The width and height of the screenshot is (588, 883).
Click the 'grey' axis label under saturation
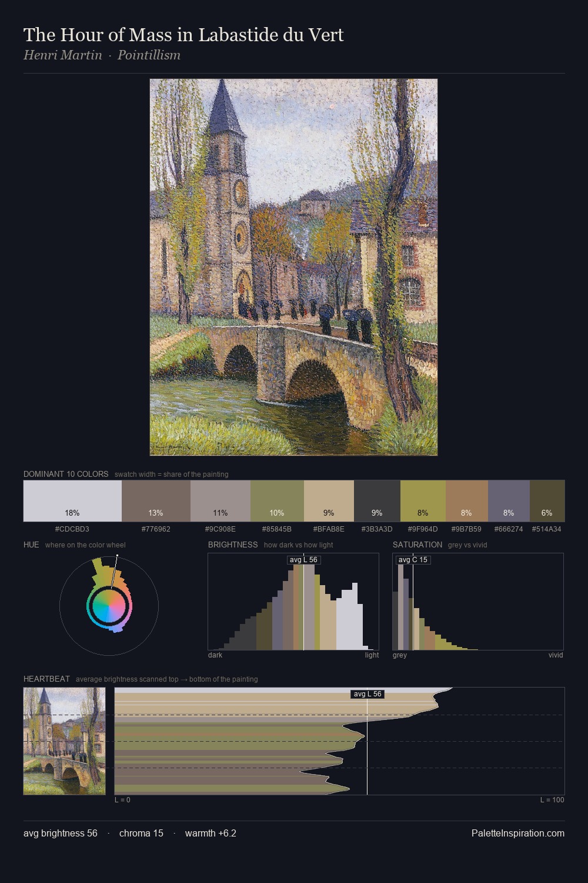[400, 655]
